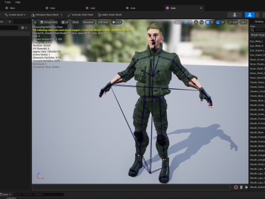
Task: Open the Clothing panel tab
Action: click(x=258, y=22)
